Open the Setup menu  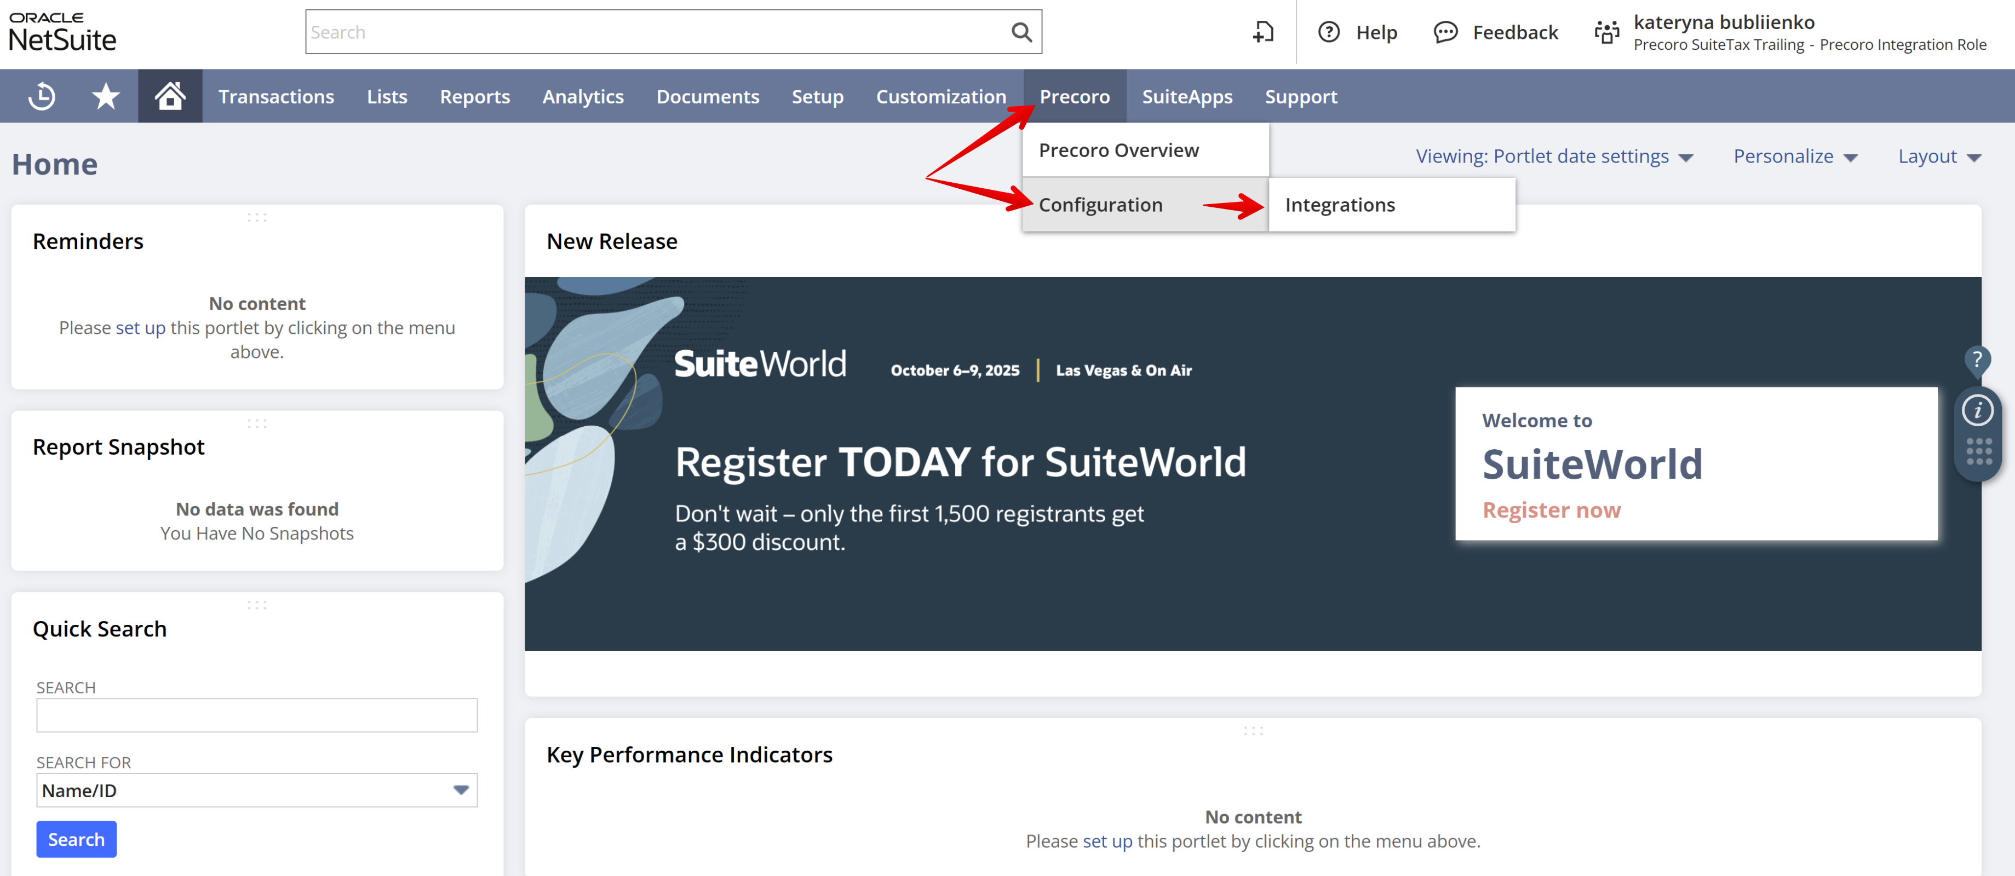pyautogui.click(x=817, y=96)
